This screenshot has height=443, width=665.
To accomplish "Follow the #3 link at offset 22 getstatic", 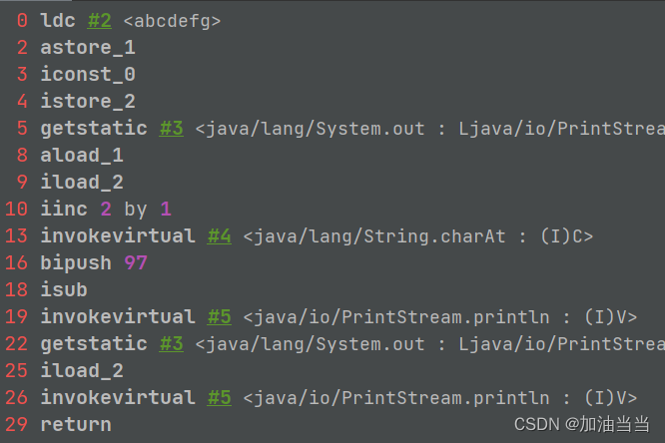I will tap(171, 343).
